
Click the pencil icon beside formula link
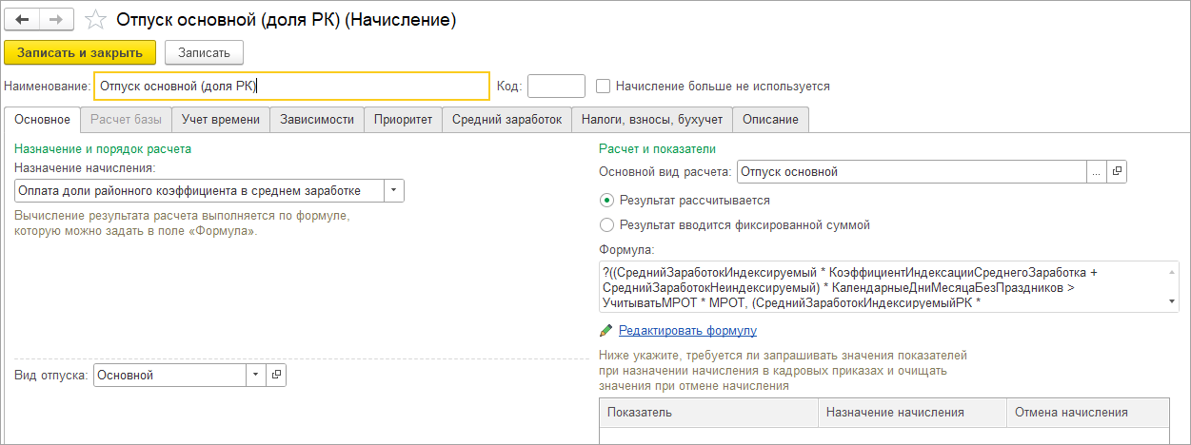click(x=606, y=331)
